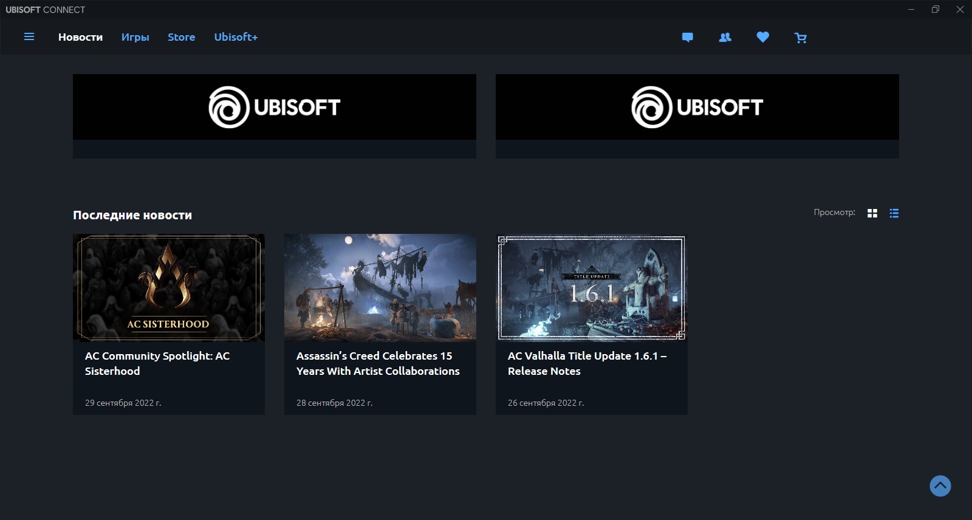Click the scroll-to-top arrow button
The image size is (972, 520).
click(x=940, y=486)
